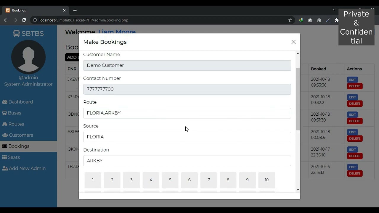This screenshot has height=213, width=379.
Task: Click the Customers people icon
Action: (5, 135)
